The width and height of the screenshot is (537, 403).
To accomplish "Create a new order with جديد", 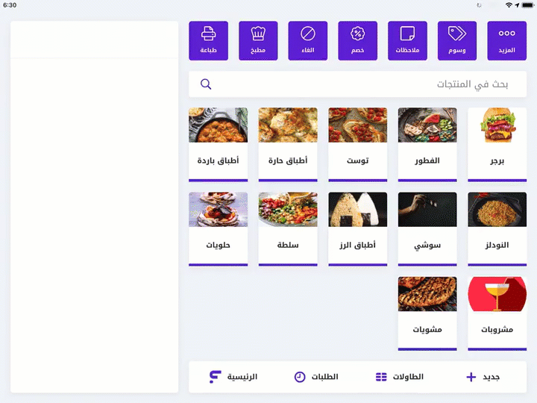I will point(483,377).
